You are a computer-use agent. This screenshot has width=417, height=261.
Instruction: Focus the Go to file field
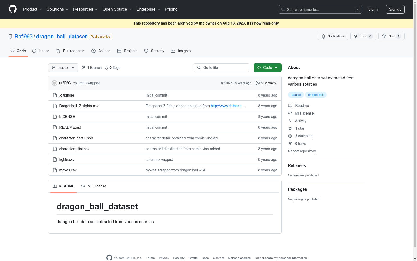click(x=222, y=68)
